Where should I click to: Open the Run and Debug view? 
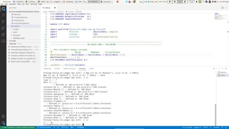3,28
